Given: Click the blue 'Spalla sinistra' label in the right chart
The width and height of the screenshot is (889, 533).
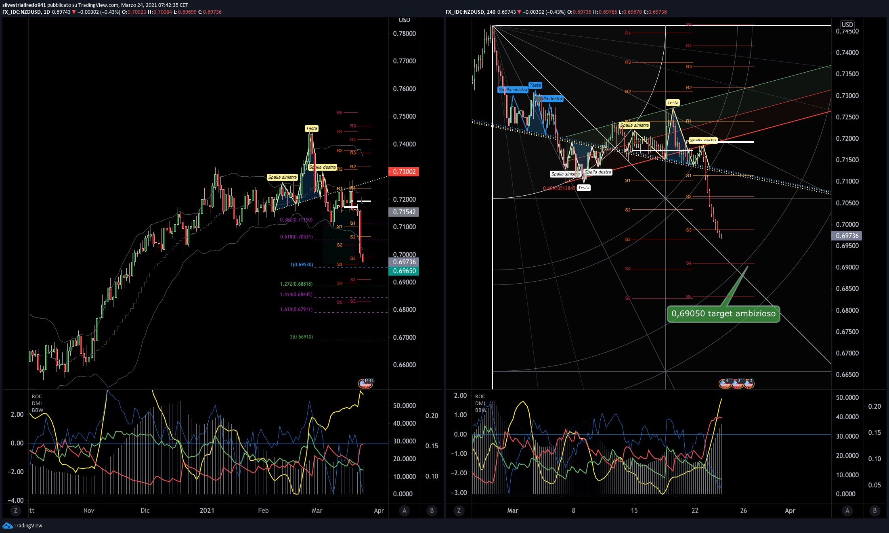Looking at the screenshot, I should pos(513,90).
